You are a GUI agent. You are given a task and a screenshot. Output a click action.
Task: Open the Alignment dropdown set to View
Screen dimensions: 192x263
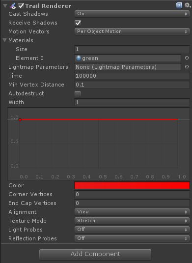point(132,212)
